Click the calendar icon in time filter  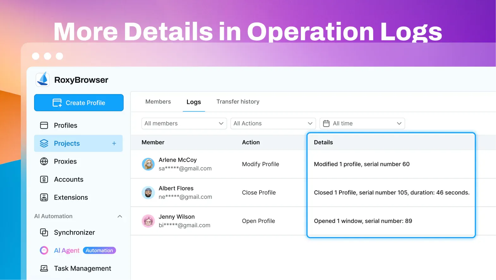[x=326, y=123]
